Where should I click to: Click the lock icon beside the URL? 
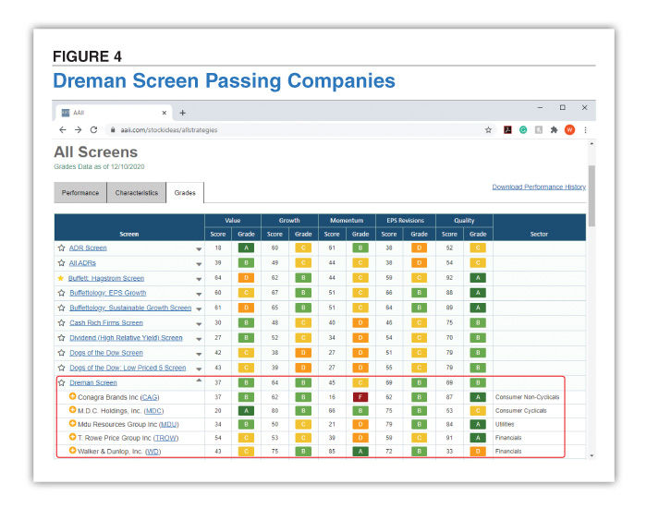(112, 130)
